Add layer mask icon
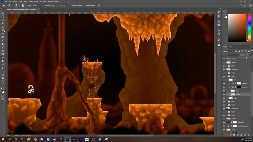The width and height of the screenshot is (253, 142). coord(234,135)
